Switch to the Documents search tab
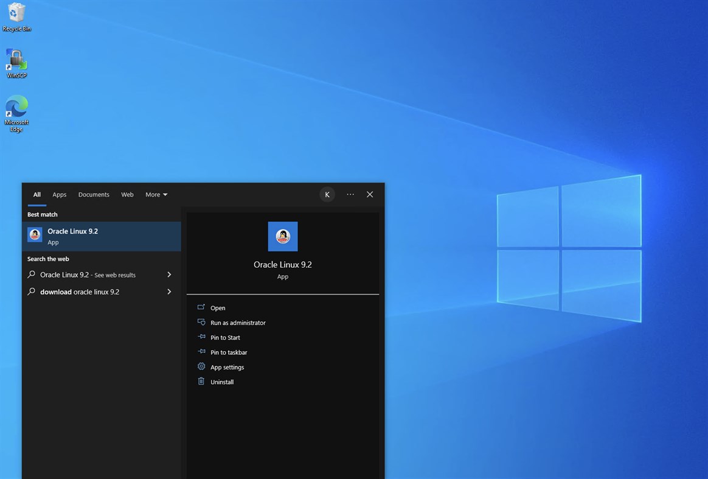This screenshot has width=708, height=479. pos(94,195)
